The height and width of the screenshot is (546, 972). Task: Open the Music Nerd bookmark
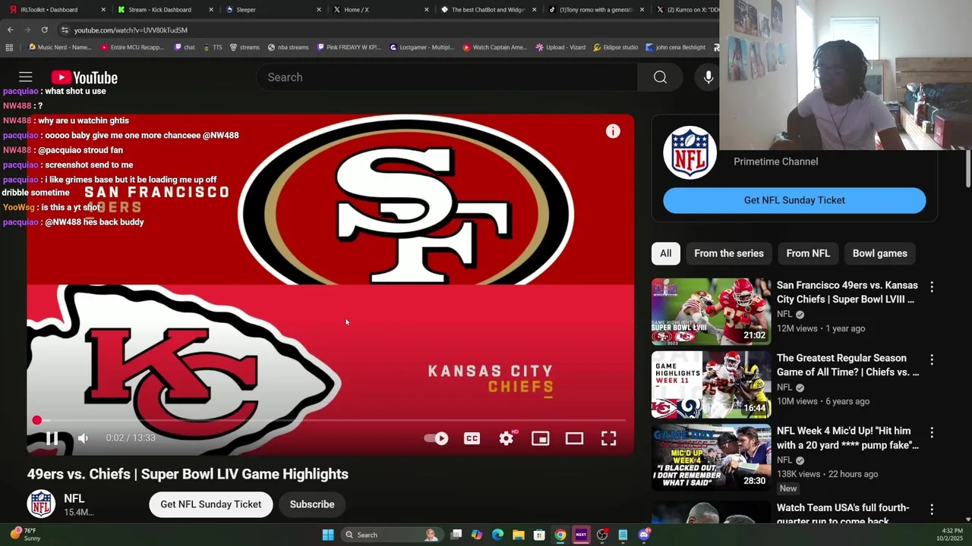coord(60,47)
